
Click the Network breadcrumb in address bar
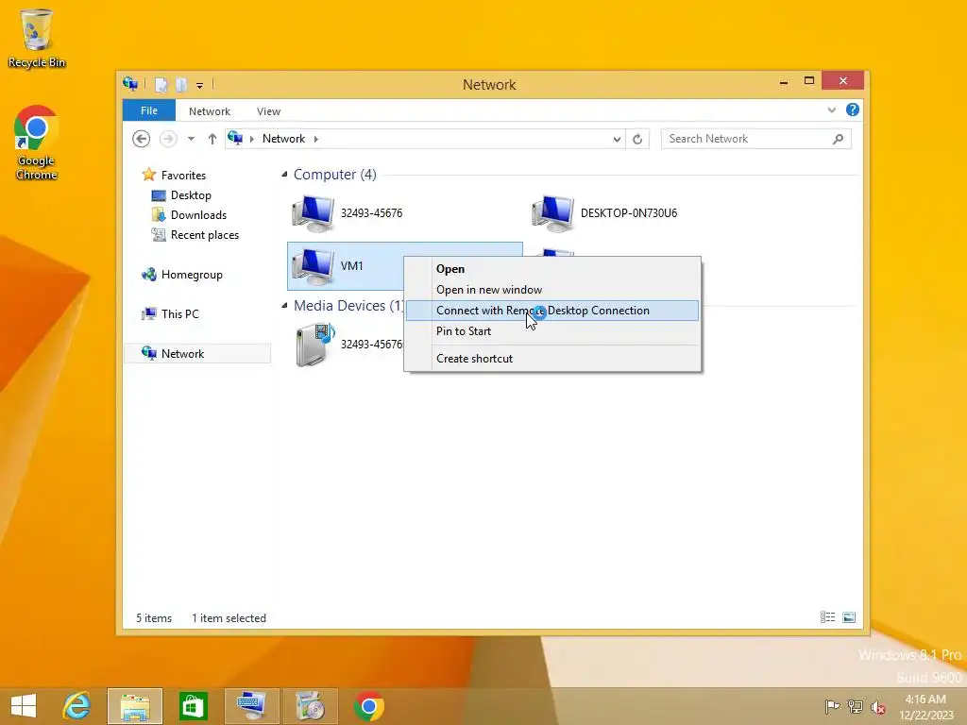[x=283, y=139]
